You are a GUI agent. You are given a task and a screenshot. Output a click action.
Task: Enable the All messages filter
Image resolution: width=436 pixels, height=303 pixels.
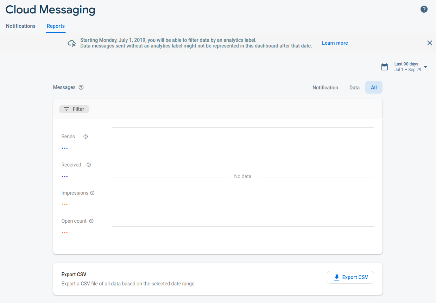[x=373, y=87]
